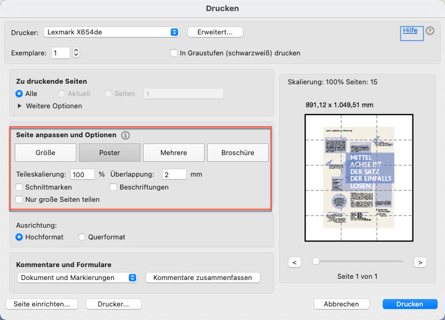Enable grayscale printing checkbox
The width and height of the screenshot is (445, 320).
(174, 53)
